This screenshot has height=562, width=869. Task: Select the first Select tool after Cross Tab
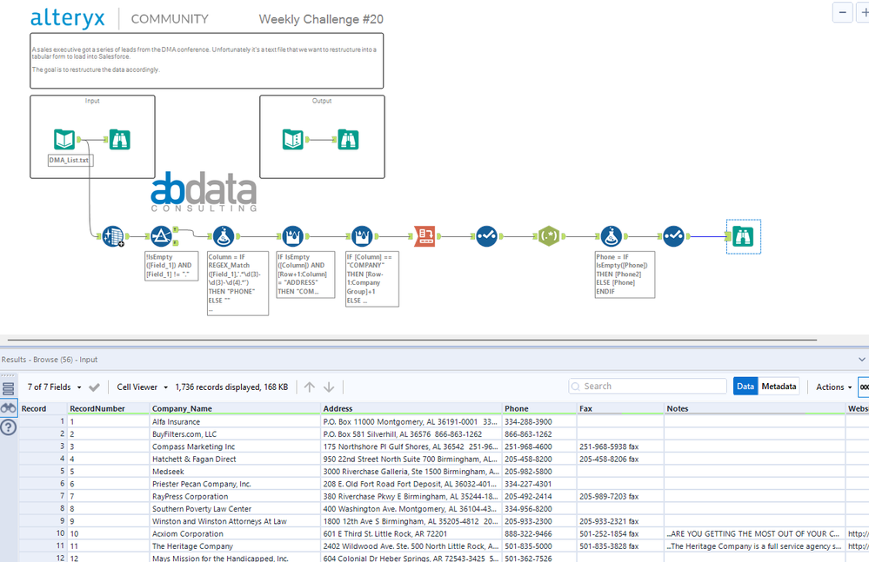point(486,236)
